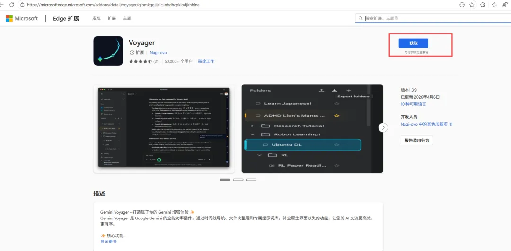Click the 版本1.3.9 text
511x251 pixels.
[x=410, y=90]
